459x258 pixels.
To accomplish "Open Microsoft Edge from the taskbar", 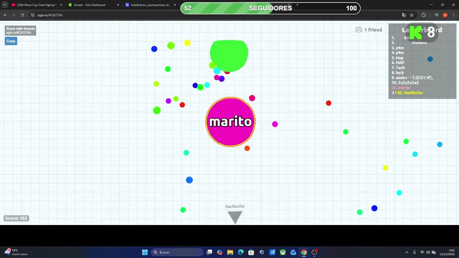I will (241, 252).
